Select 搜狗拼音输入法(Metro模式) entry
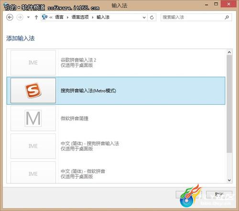239x211 pixels. point(116,91)
